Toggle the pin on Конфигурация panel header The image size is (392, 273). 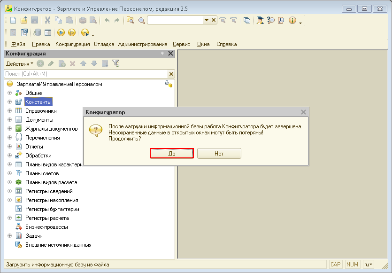162,53
